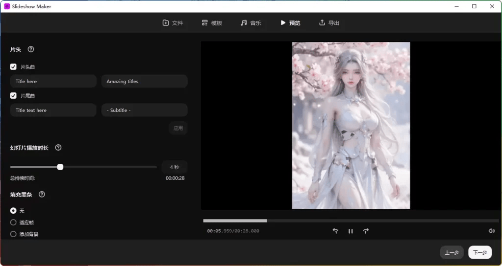The image size is (502, 266).
Task: Mute the preview using the speaker icon
Action: point(491,231)
